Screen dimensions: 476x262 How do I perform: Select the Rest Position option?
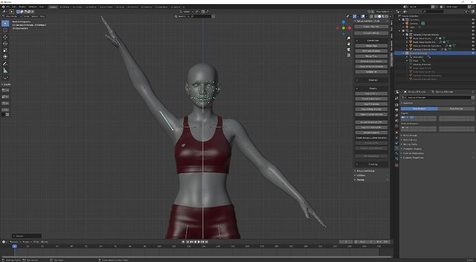(456, 108)
